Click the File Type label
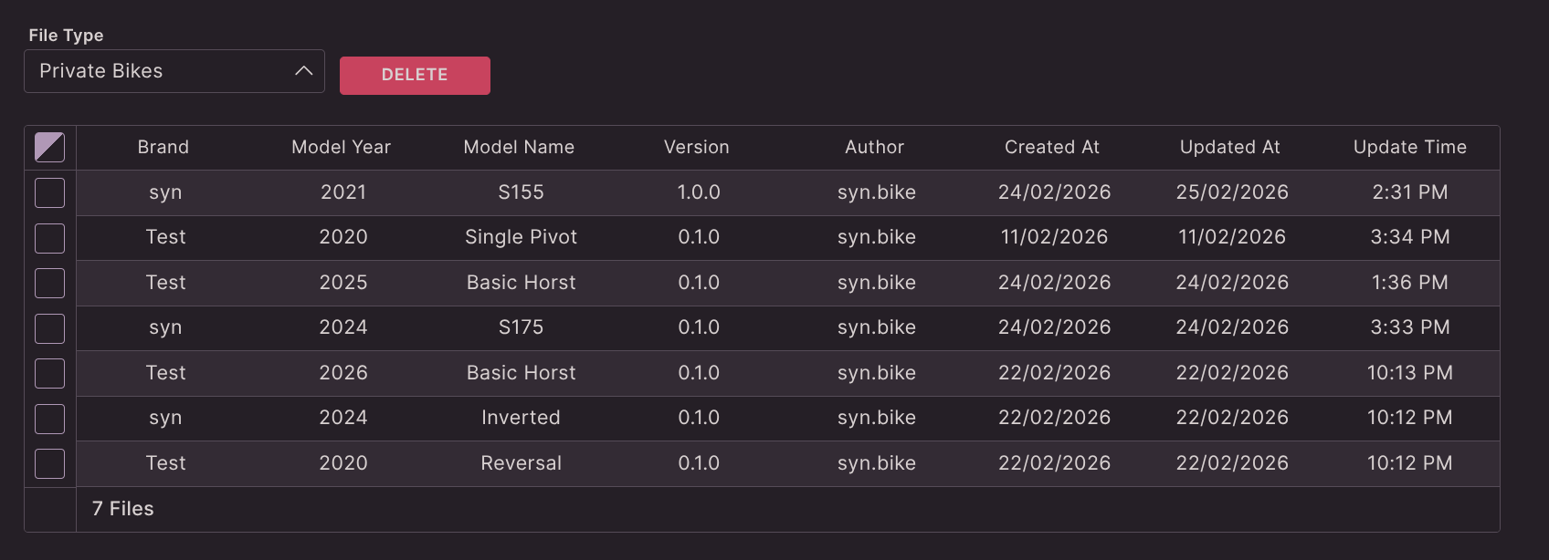Viewport: 1549px width, 560px height. pyautogui.click(x=66, y=36)
